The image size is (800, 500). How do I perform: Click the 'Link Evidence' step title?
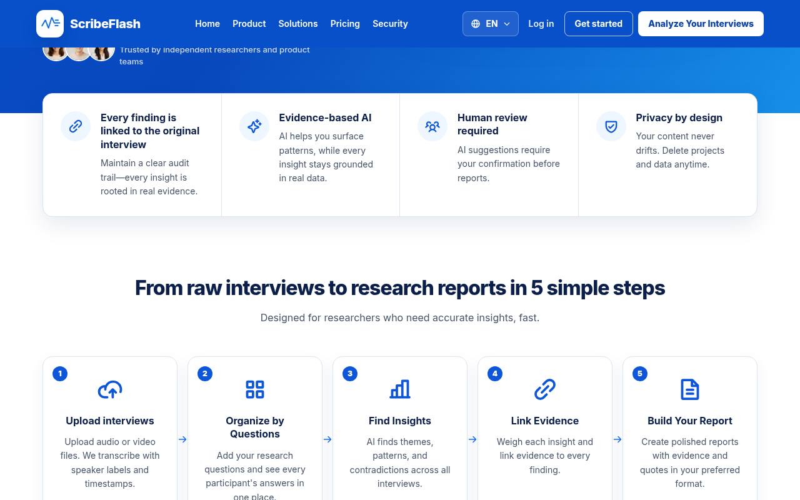[x=545, y=421]
